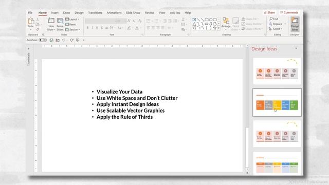This screenshot has width=329, height=185.
Task: Click 'Visualize Your Data' bullet text
Action: tap(119, 91)
